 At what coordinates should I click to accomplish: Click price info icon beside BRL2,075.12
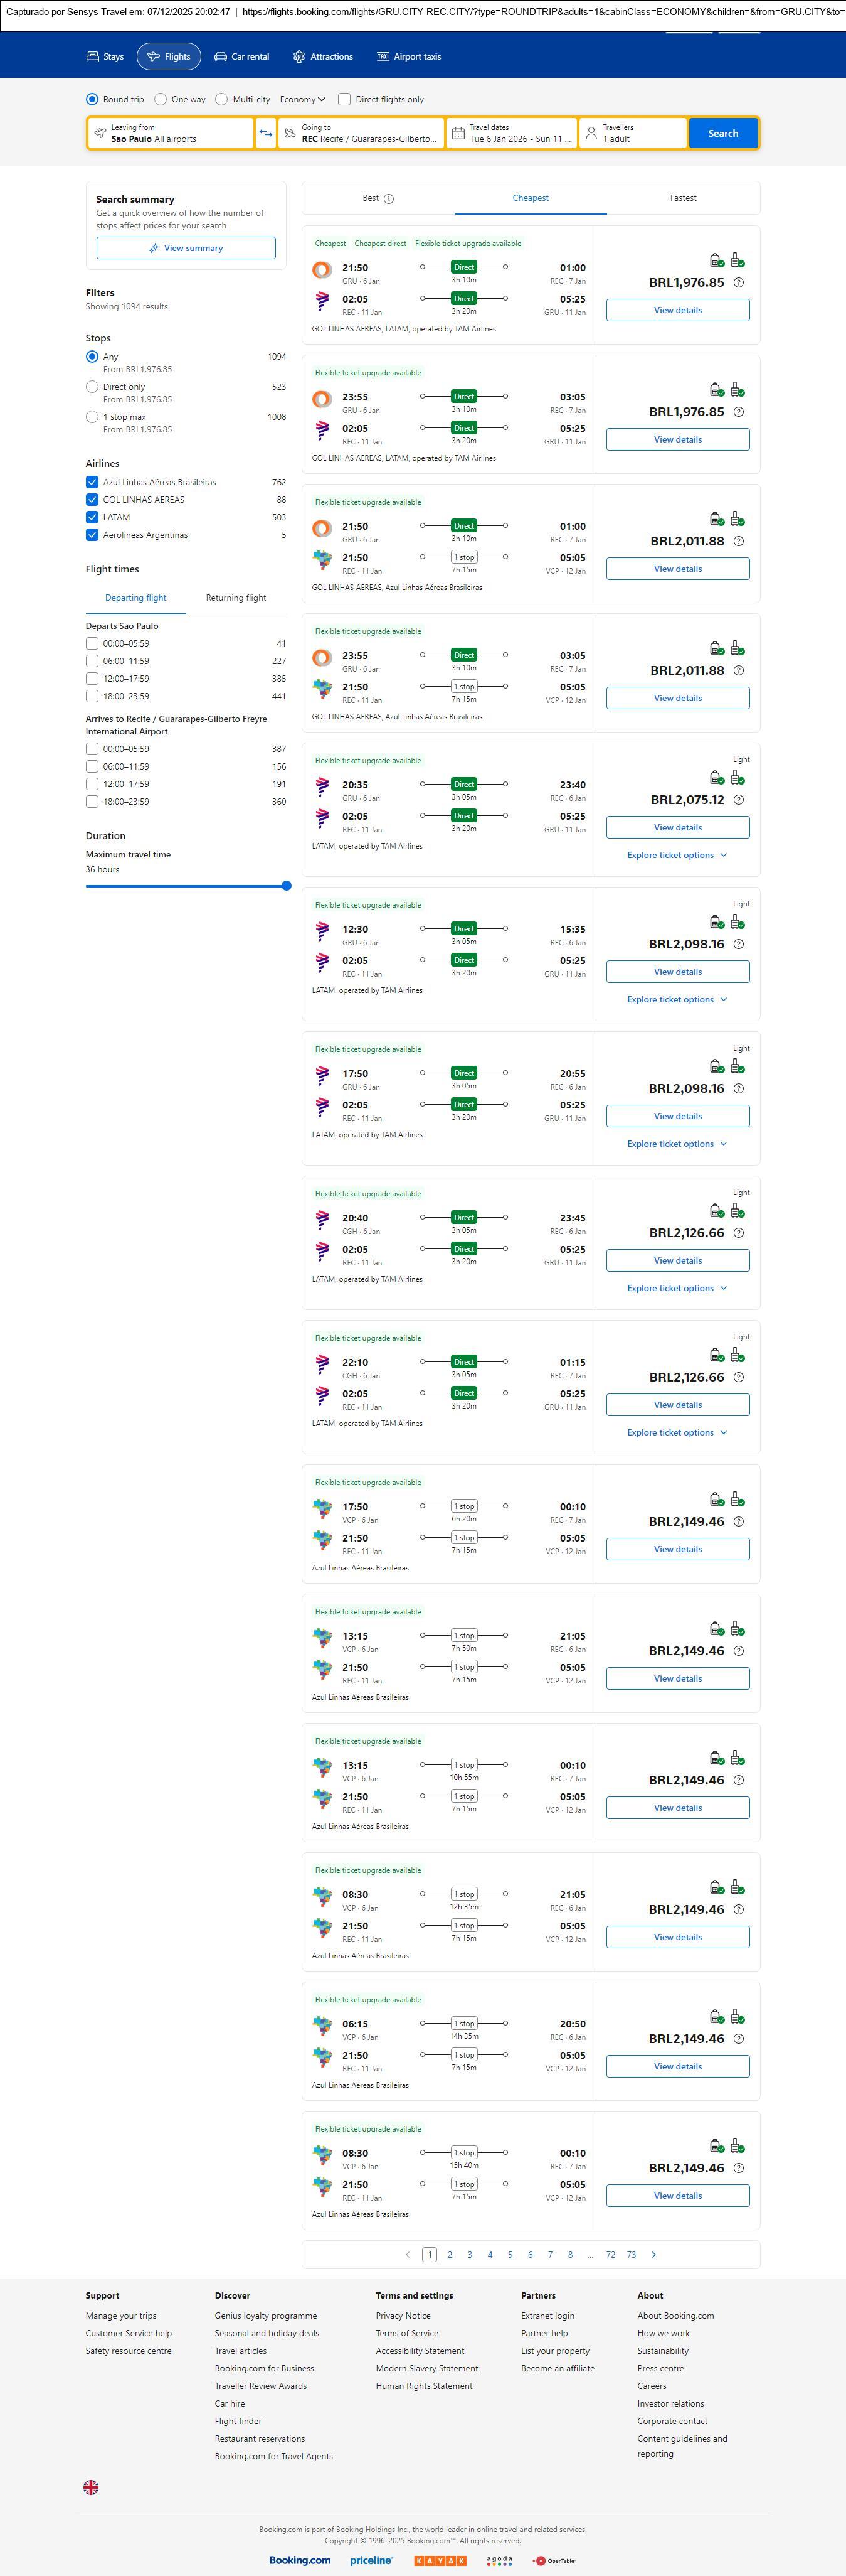pyautogui.click(x=738, y=800)
